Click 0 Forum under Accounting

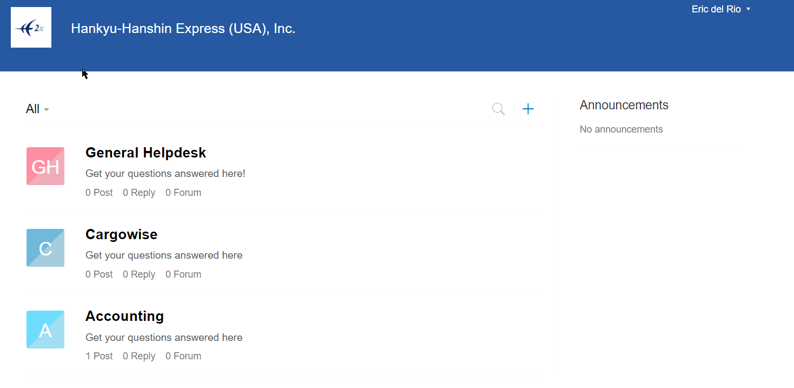183,356
